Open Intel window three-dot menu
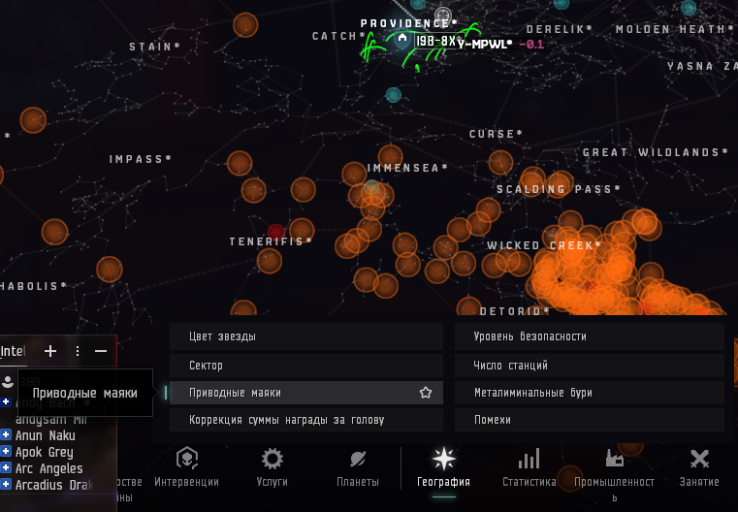738x512 pixels. pos(78,351)
